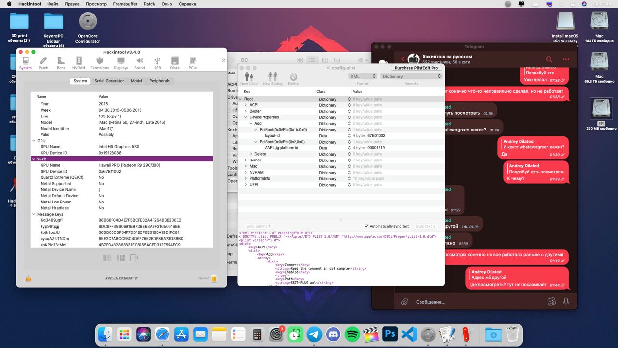Open Telegram chat search magnifier
This screenshot has width=618, height=348.
pyautogui.click(x=548, y=59)
